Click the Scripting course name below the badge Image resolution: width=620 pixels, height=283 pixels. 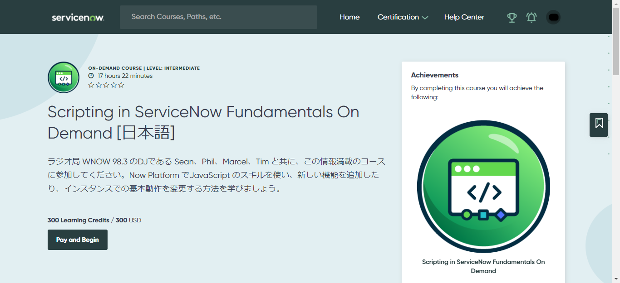pyautogui.click(x=483, y=266)
